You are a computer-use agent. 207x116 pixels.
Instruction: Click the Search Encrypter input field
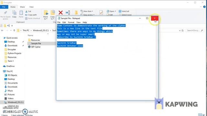195,31
